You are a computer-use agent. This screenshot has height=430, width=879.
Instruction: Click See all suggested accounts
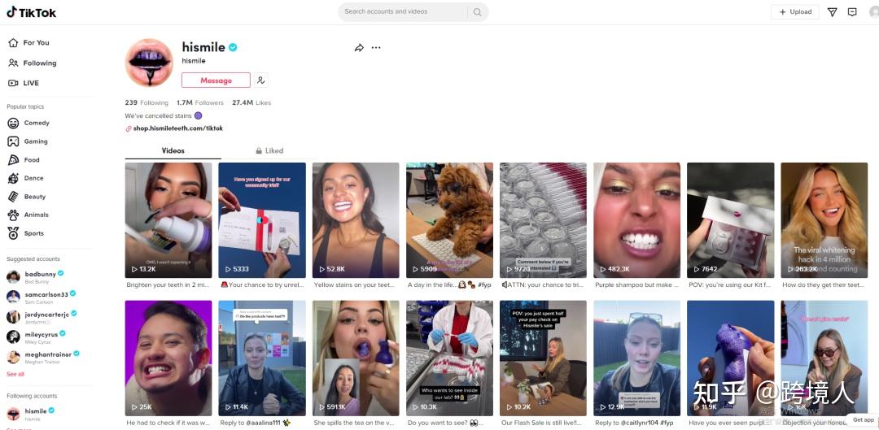click(x=15, y=374)
